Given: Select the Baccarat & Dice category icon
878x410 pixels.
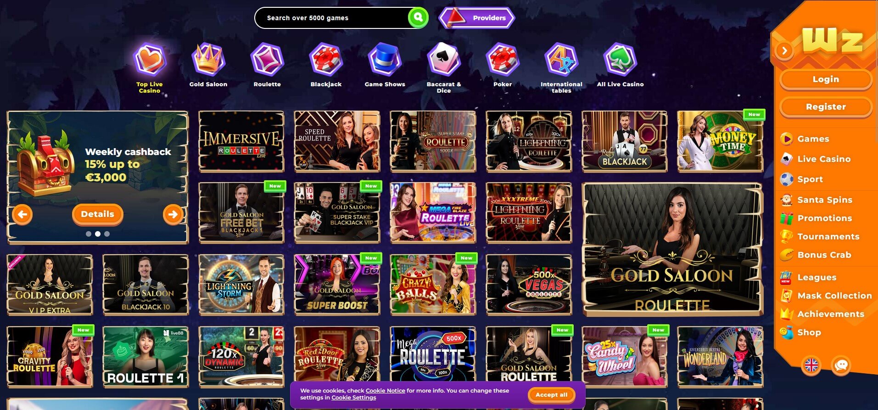Looking at the screenshot, I should pos(443,59).
